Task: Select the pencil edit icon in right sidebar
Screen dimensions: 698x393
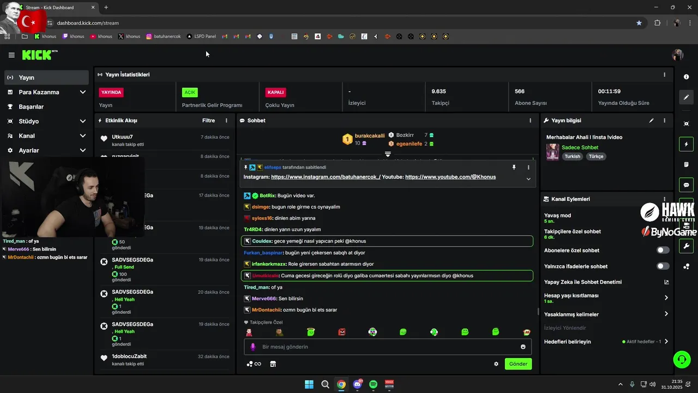Action: tap(687, 97)
